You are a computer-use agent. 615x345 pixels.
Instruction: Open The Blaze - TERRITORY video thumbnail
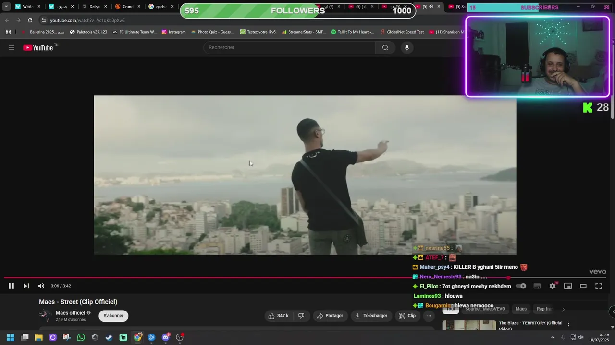tap(469, 325)
